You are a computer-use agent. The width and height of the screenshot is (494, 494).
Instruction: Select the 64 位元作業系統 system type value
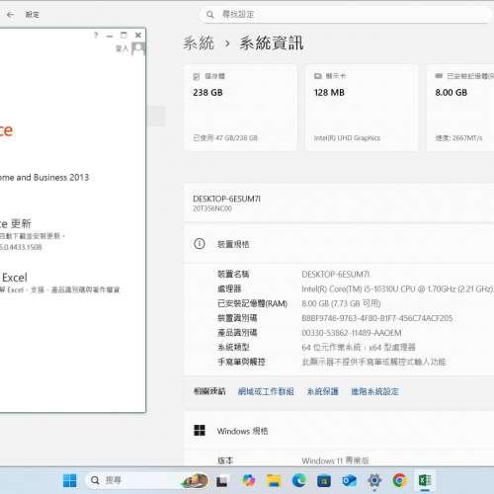pos(359,347)
